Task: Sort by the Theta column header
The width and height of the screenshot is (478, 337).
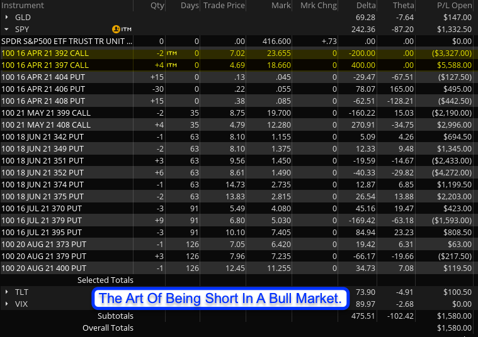Action: (x=403, y=6)
